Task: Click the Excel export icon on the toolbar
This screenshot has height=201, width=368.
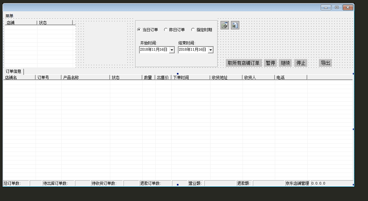Action: [x=224, y=25]
